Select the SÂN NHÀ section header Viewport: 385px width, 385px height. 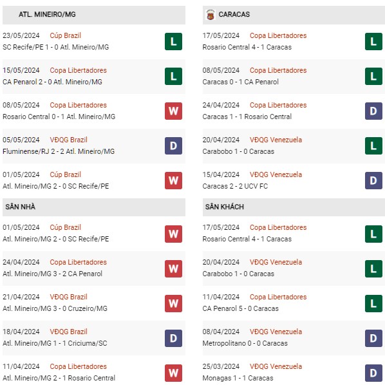(x=94, y=207)
